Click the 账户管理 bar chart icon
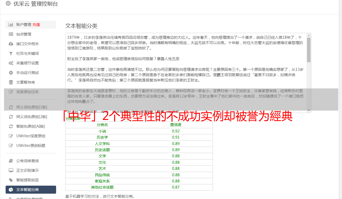Viewport: 342px width, 199px height. 11,25
